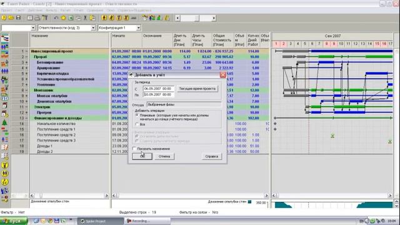The image size is (400, 225).
Task: Cut selection using the scissors icon
Action: click(85, 18)
